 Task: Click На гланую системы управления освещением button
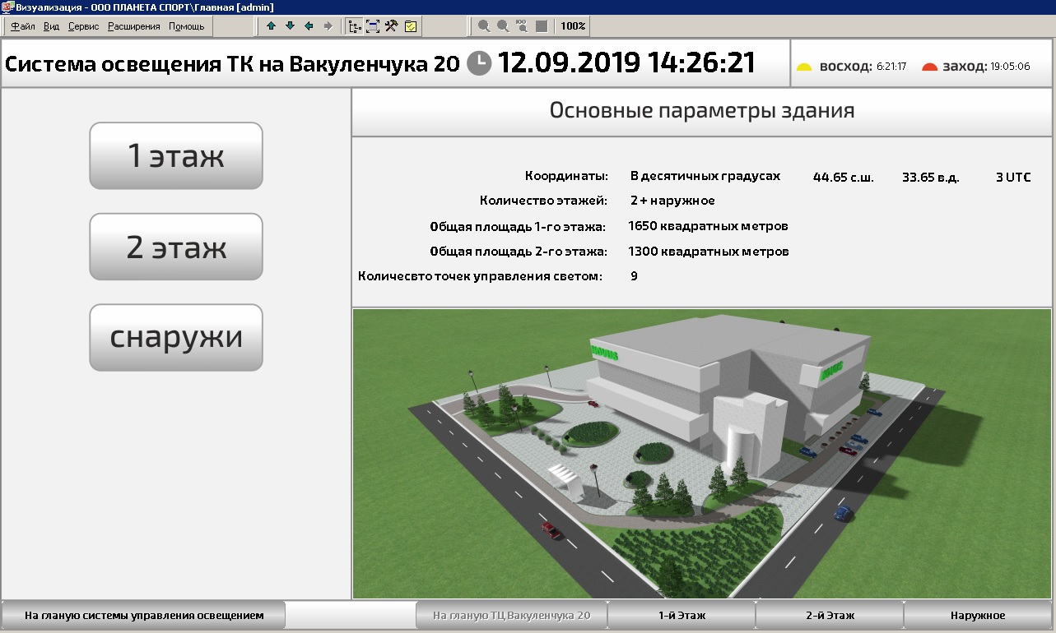144,615
